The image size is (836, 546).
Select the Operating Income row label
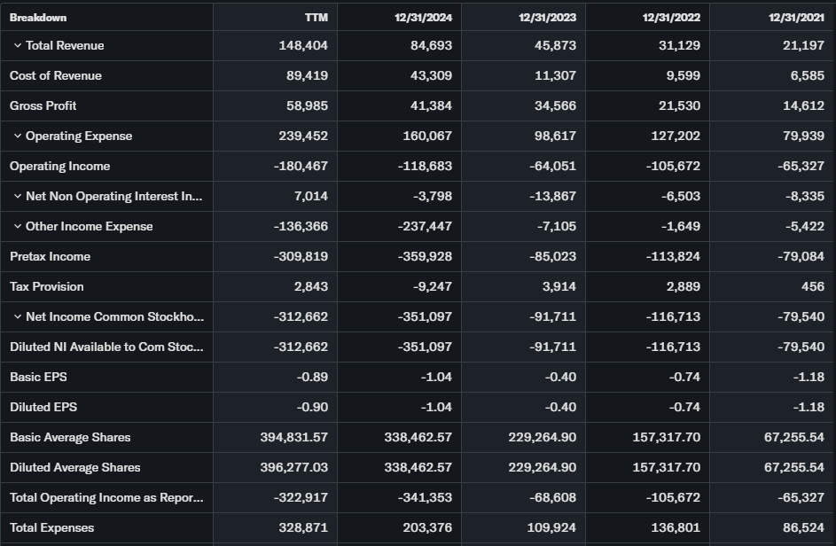[x=60, y=166]
